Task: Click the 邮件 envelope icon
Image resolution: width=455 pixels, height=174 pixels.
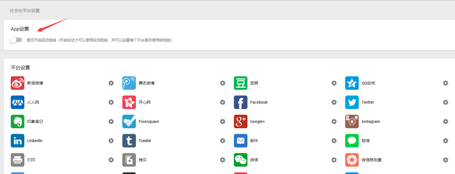Action: click(241, 141)
